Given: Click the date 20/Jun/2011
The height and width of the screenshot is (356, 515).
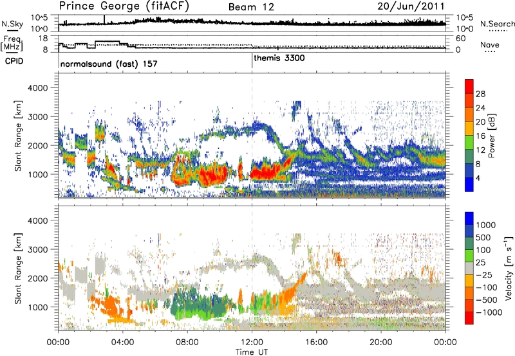Looking at the screenshot, I should coord(411,6).
